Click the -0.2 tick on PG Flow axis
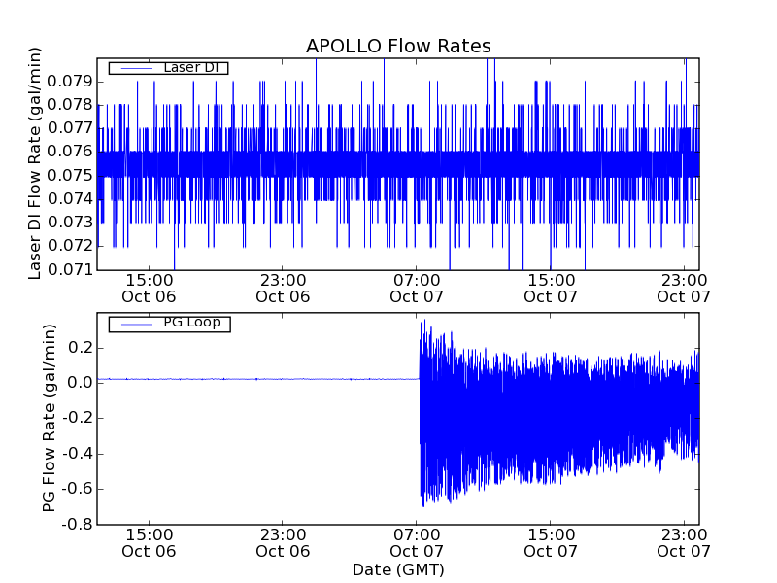 tap(78, 418)
